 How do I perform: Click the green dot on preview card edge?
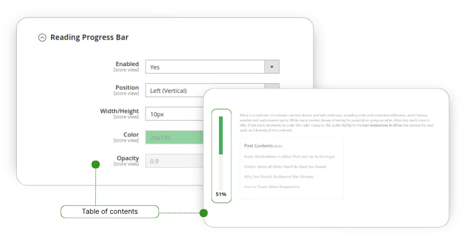pyautogui.click(x=204, y=213)
